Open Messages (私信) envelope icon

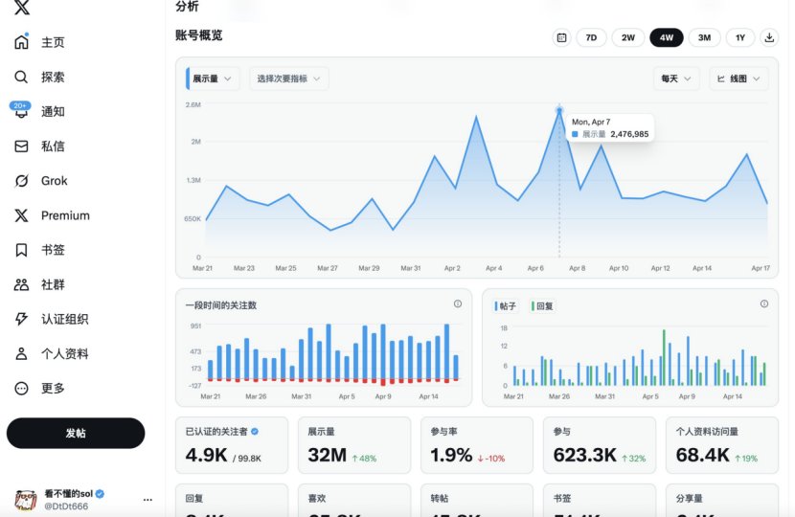pos(21,146)
